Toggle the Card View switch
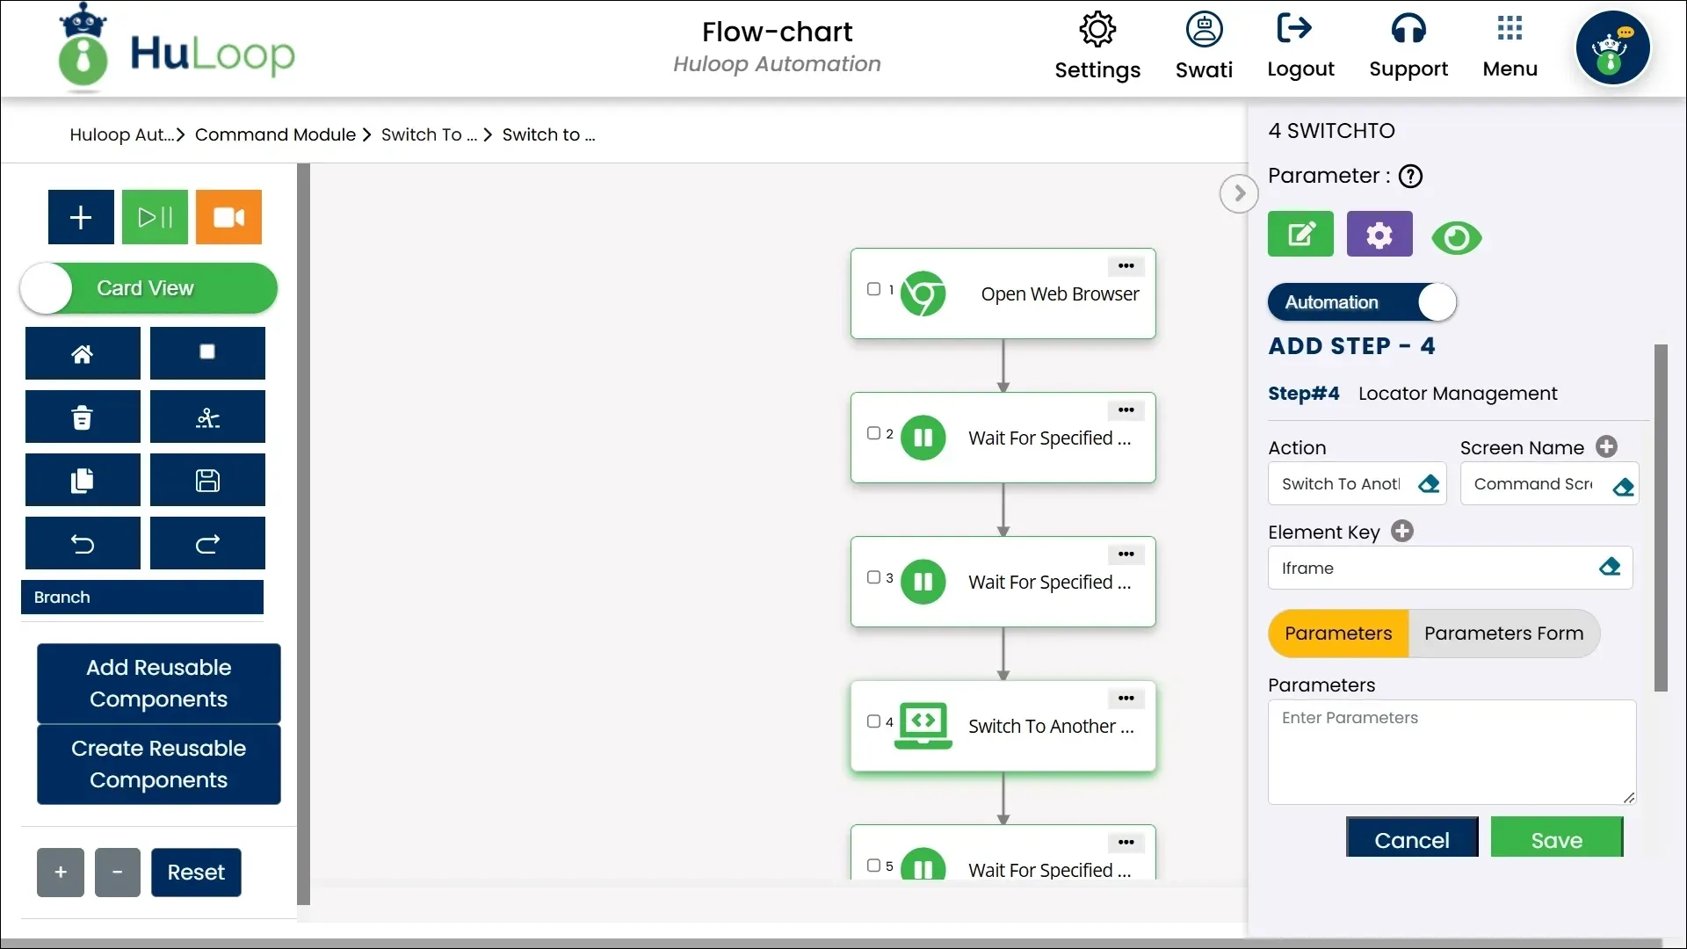This screenshot has width=1687, height=949. 148,288
